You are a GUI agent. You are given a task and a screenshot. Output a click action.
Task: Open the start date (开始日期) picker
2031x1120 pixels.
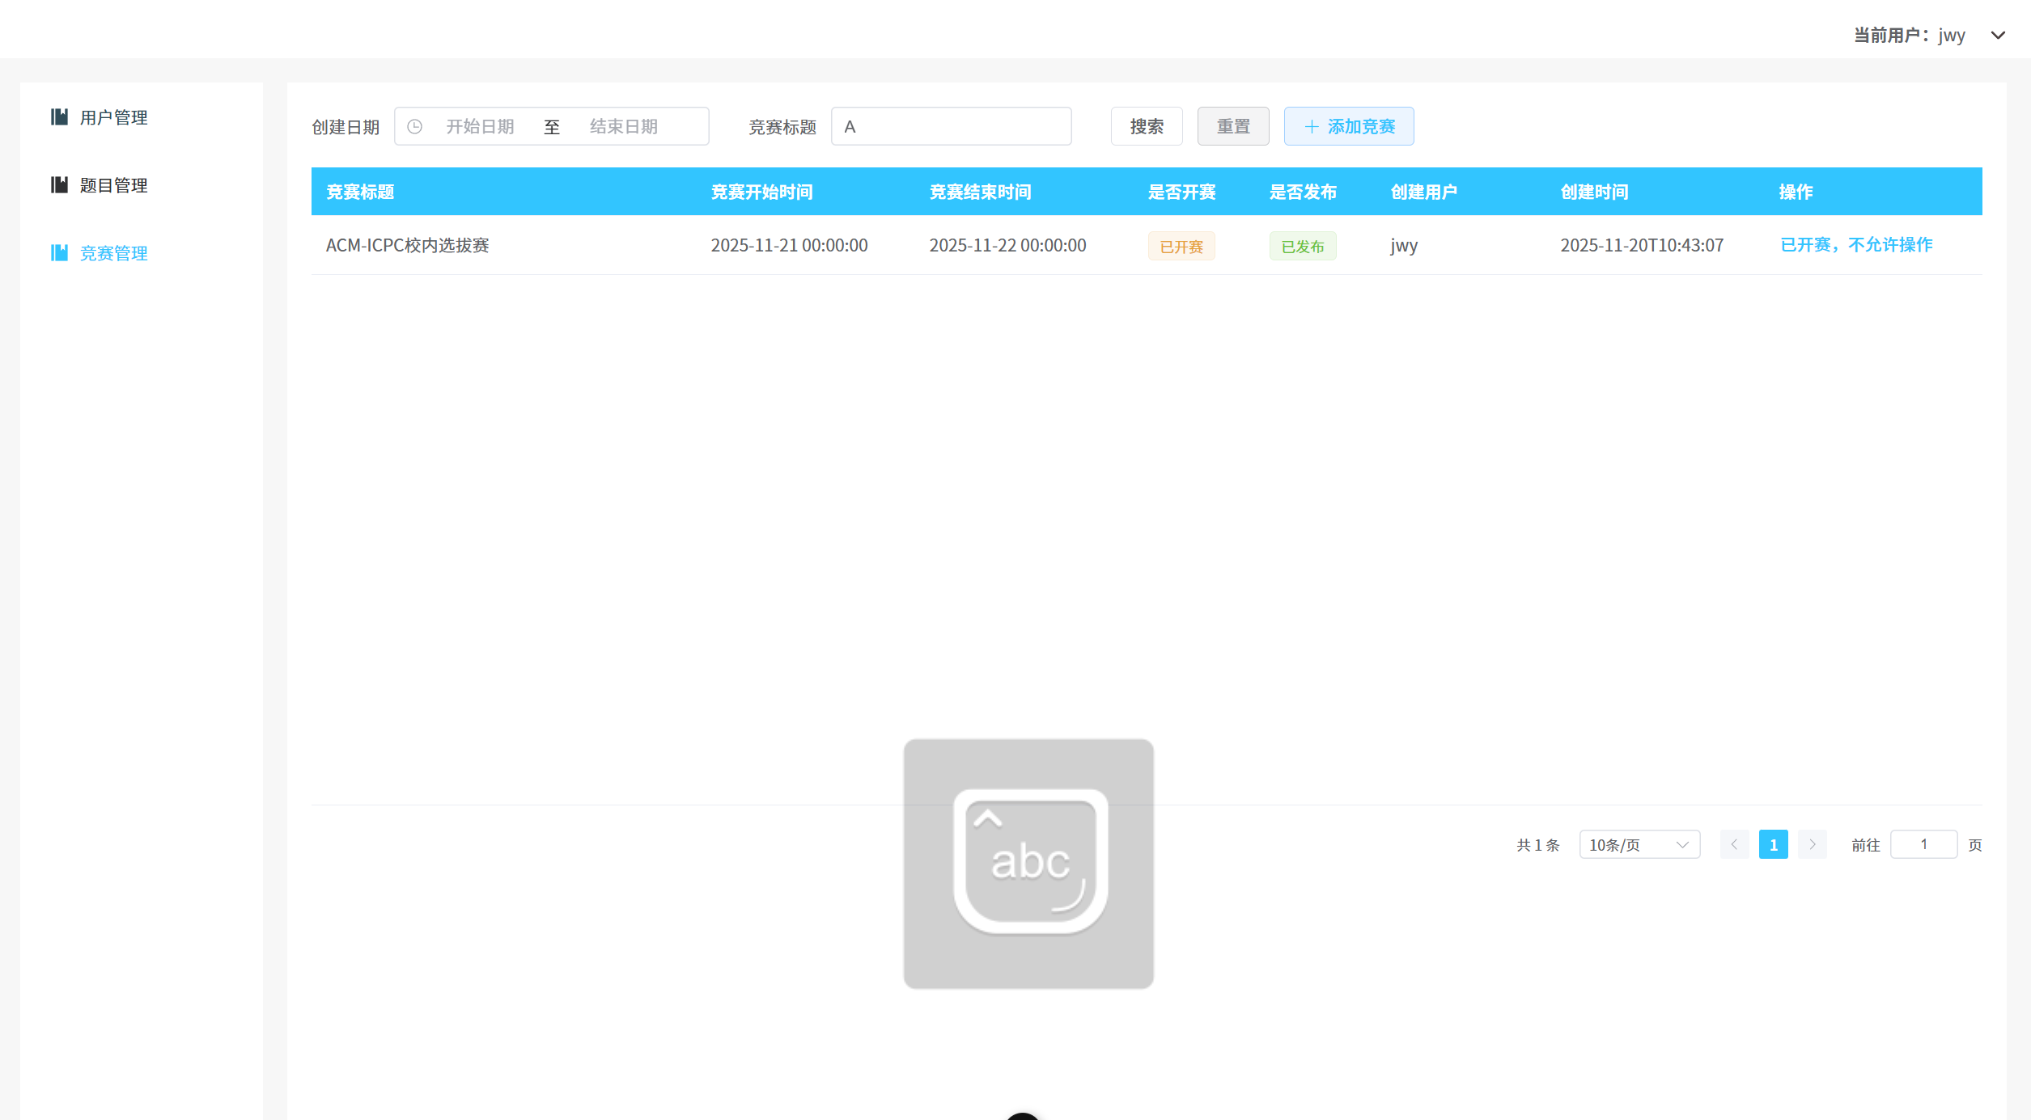point(480,127)
